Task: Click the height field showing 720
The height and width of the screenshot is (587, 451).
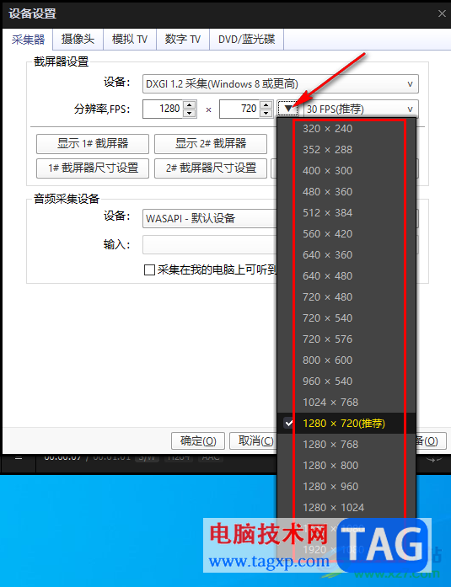Action: [x=239, y=109]
